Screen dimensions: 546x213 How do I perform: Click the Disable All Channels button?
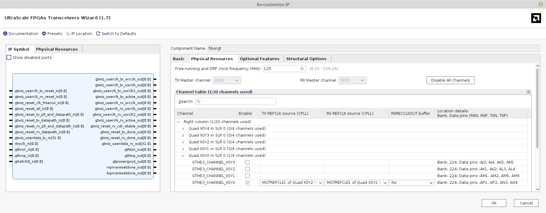pos(450,80)
